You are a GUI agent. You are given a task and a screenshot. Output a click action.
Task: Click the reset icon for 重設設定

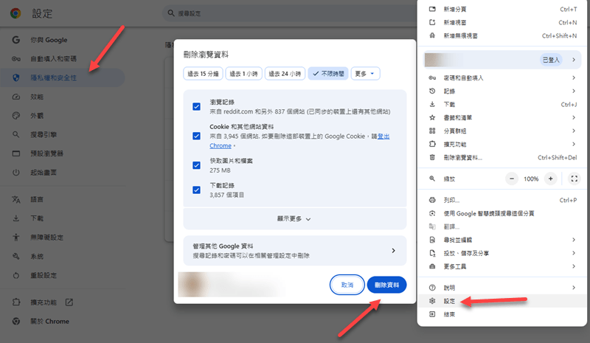[x=15, y=275]
